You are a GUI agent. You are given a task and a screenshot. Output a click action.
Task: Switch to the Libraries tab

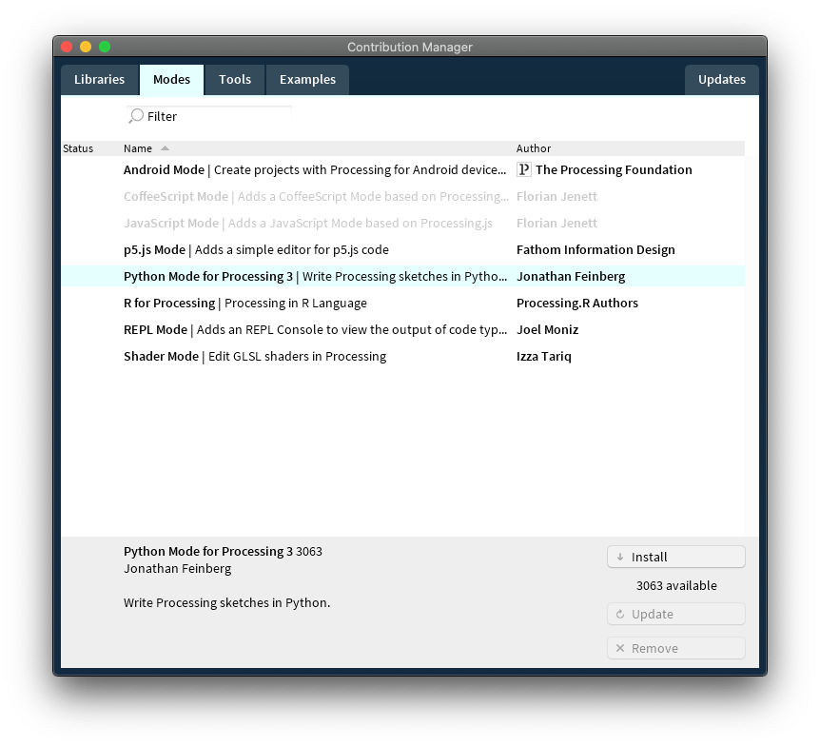click(x=99, y=80)
